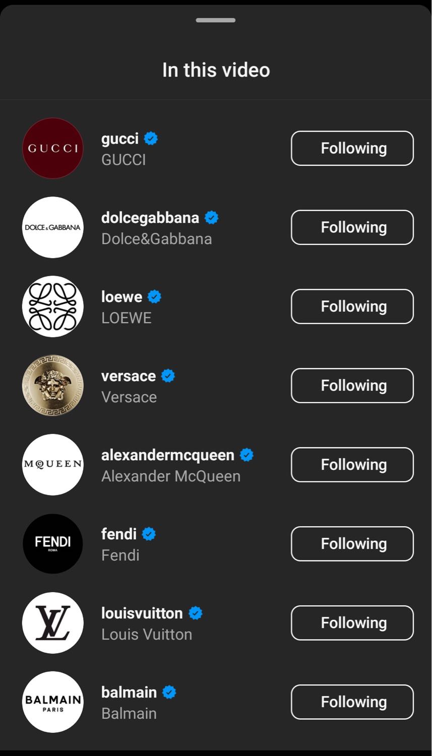The height and width of the screenshot is (756, 432).
Task: Open the alexandermcqueen username link
Action: (x=168, y=455)
